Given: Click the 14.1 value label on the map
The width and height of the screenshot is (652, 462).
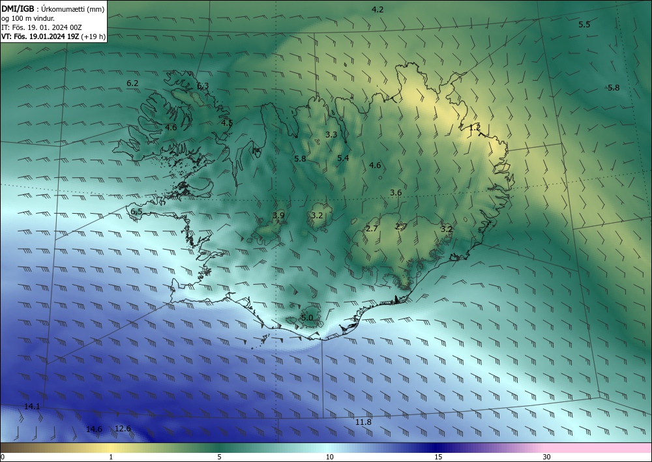Looking at the screenshot, I should pyautogui.click(x=32, y=407).
